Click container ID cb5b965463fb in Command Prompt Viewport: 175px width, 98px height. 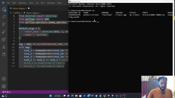click(x=74, y=15)
